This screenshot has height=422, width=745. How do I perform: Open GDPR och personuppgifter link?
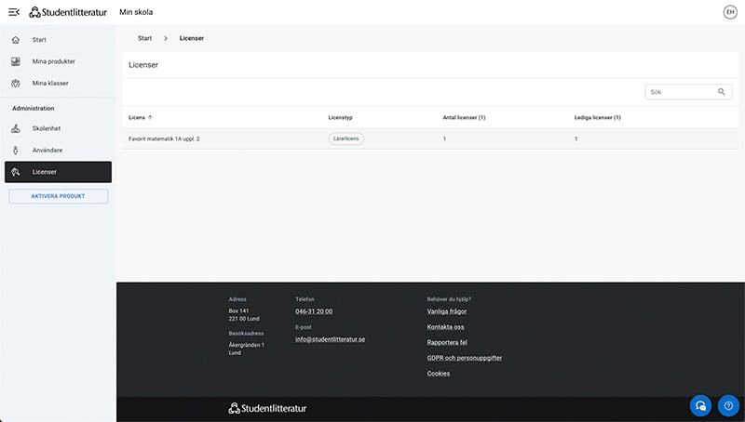pyautogui.click(x=464, y=358)
